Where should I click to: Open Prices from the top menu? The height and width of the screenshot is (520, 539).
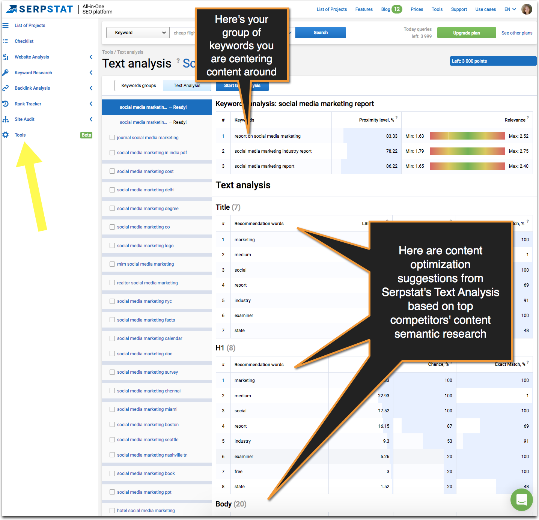(x=417, y=9)
